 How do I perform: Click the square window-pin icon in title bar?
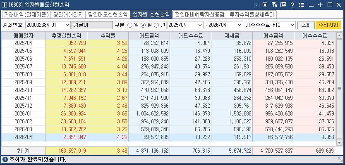coord(265,5)
